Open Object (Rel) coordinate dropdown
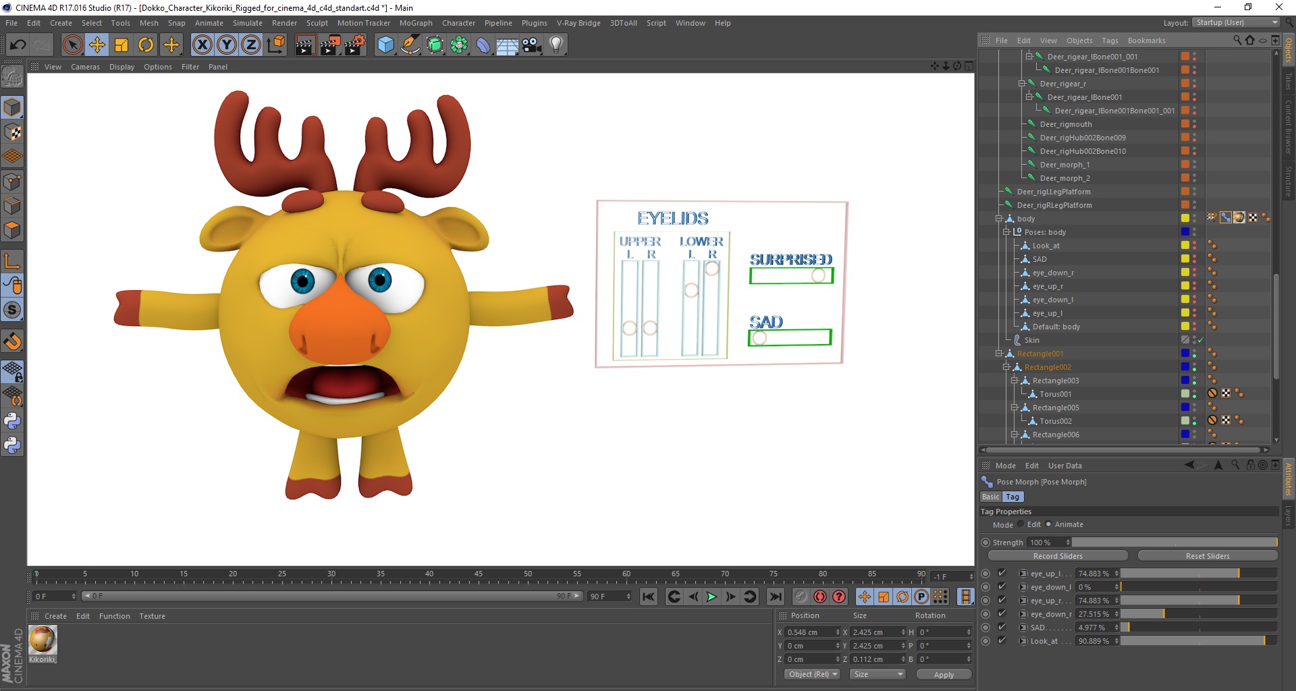The width and height of the screenshot is (1296, 691). point(812,674)
